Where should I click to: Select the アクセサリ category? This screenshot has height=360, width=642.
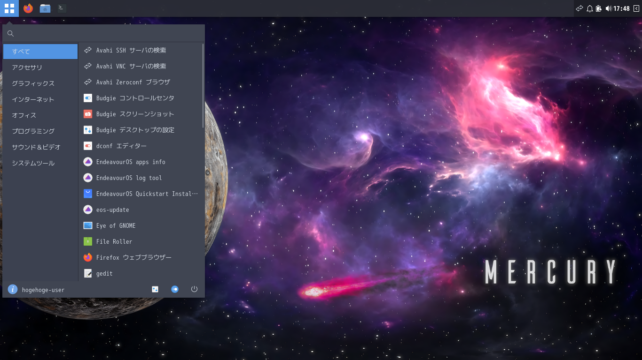pyautogui.click(x=40, y=67)
